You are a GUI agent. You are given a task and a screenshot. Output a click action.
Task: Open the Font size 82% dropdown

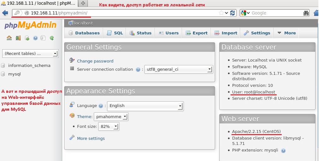coord(109,127)
